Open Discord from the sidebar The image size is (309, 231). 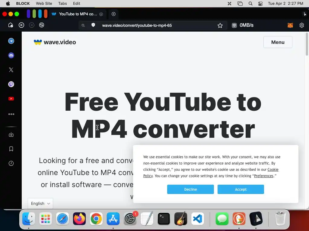pyautogui.click(x=11, y=55)
